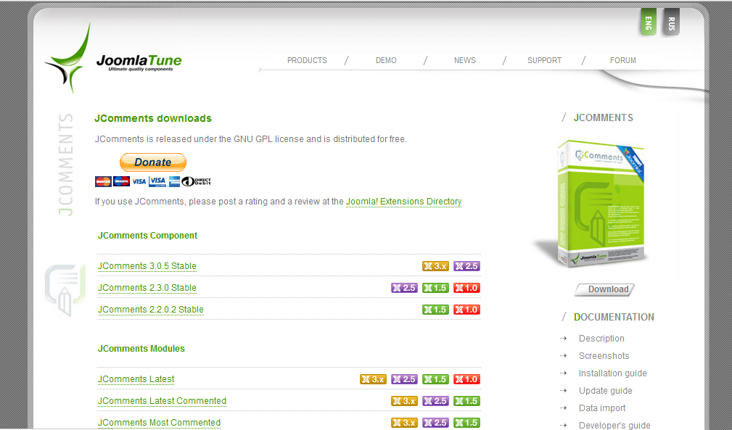
Task: Click Joomla 1.5 badge for JComments 2.3.0
Action: tap(435, 288)
